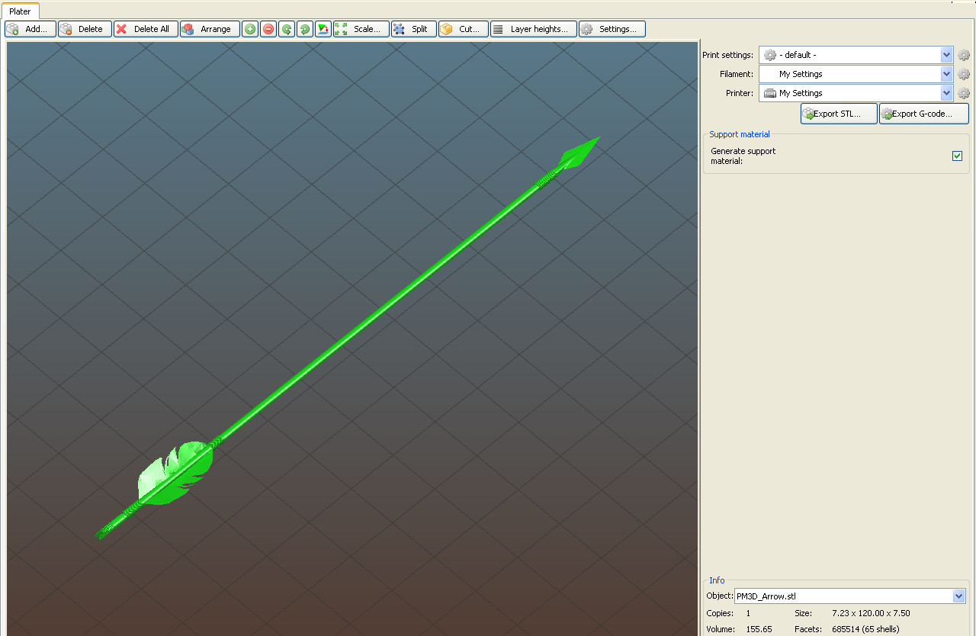Click the red minus icon to remove a copy
Image resolution: width=976 pixels, height=636 pixels.
[x=268, y=28]
